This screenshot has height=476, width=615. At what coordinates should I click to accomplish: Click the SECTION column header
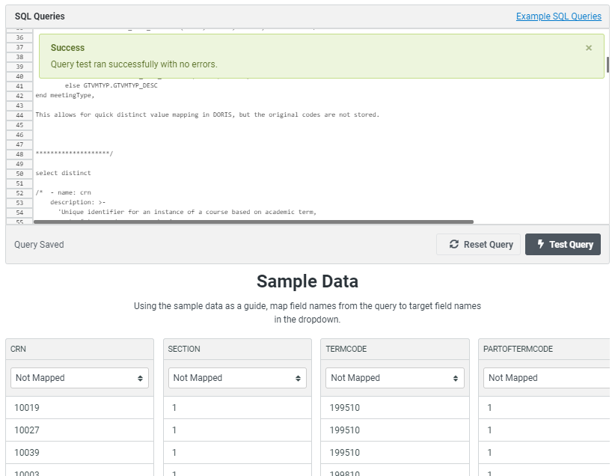[x=237, y=349]
